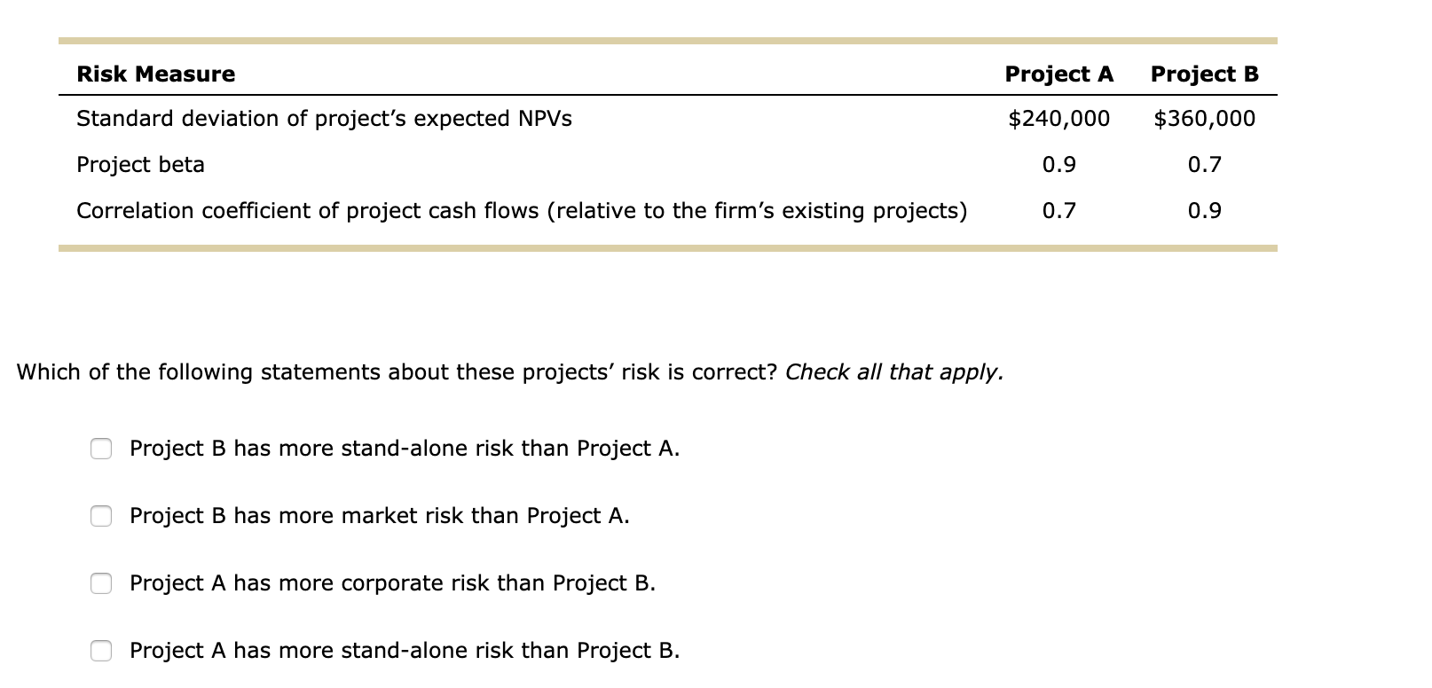Click Project B's correlation coefficient 0.9
The image size is (1432, 688).
coord(1204,211)
